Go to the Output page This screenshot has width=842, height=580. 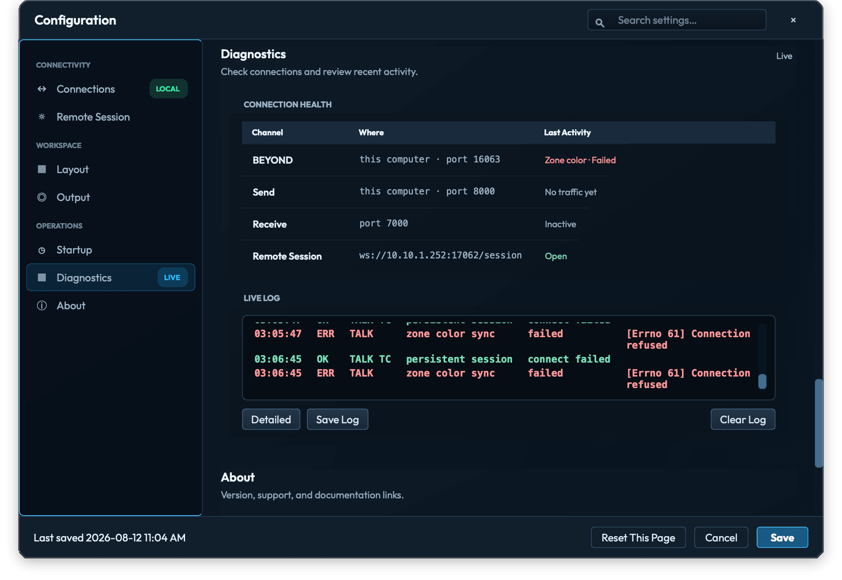point(111,197)
